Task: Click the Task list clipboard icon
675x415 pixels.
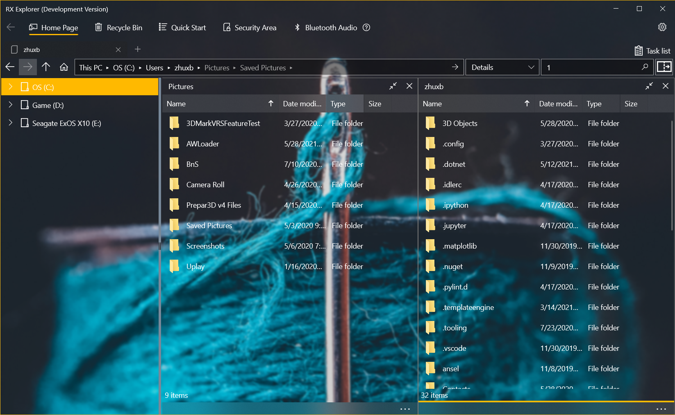Action: [638, 51]
